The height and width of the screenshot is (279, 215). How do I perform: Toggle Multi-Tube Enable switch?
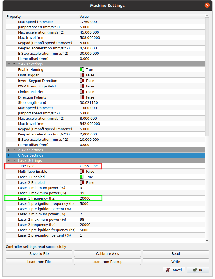82,172
